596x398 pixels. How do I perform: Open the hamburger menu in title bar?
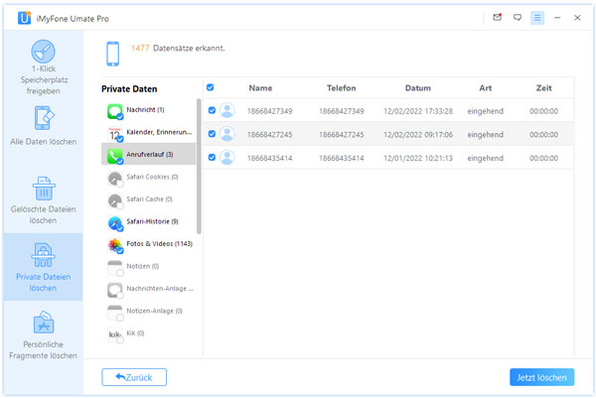pos(537,18)
